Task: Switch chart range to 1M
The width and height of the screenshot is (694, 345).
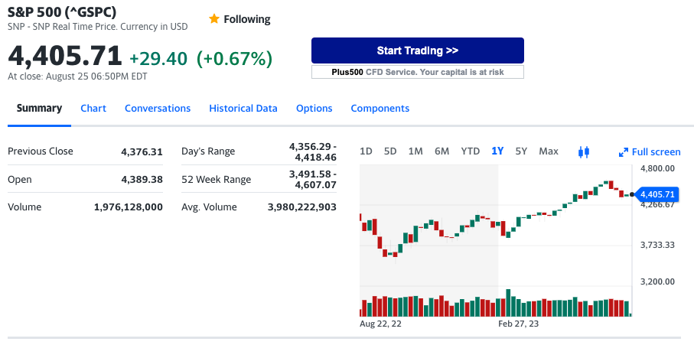Action: (415, 151)
